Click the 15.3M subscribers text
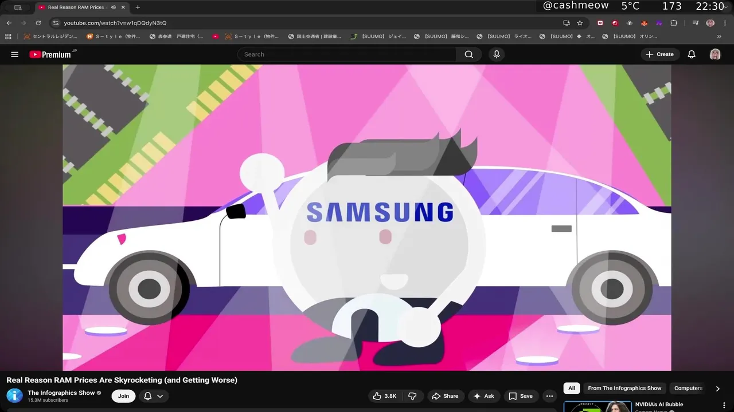 pyautogui.click(x=48, y=400)
